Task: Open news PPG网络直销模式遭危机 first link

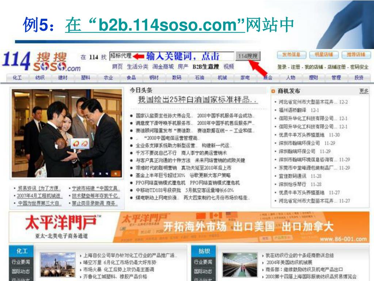Action: coord(161,183)
